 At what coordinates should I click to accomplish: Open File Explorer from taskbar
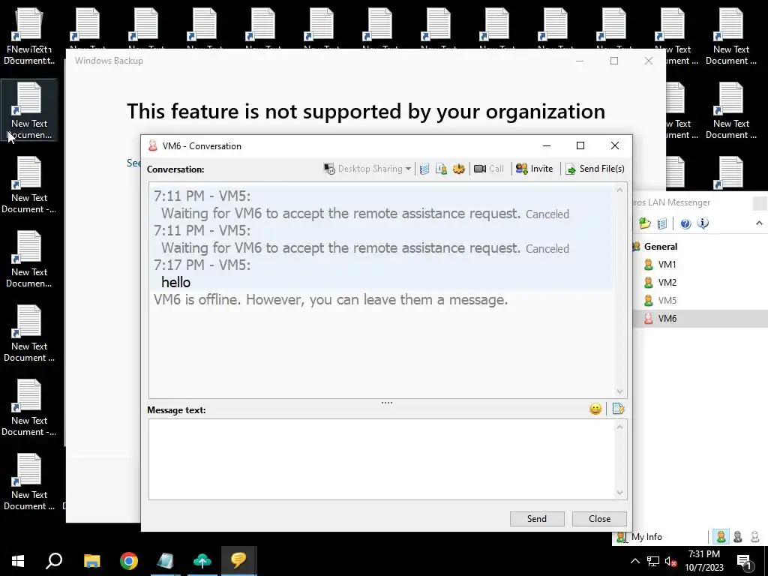coord(92,561)
